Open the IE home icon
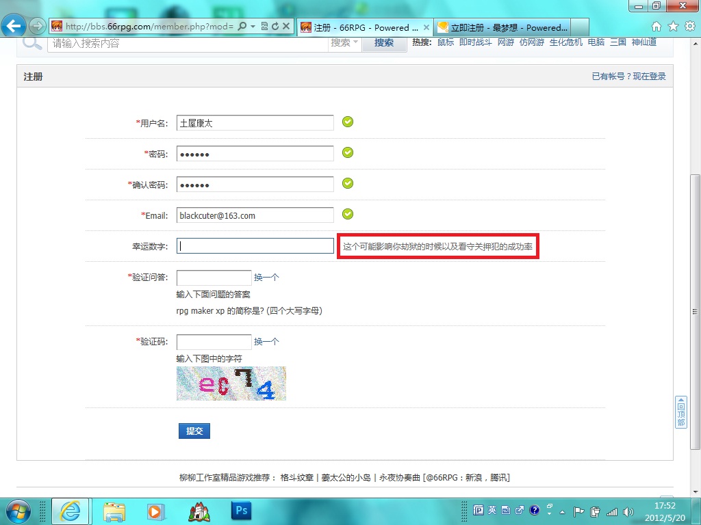 click(x=657, y=27)
